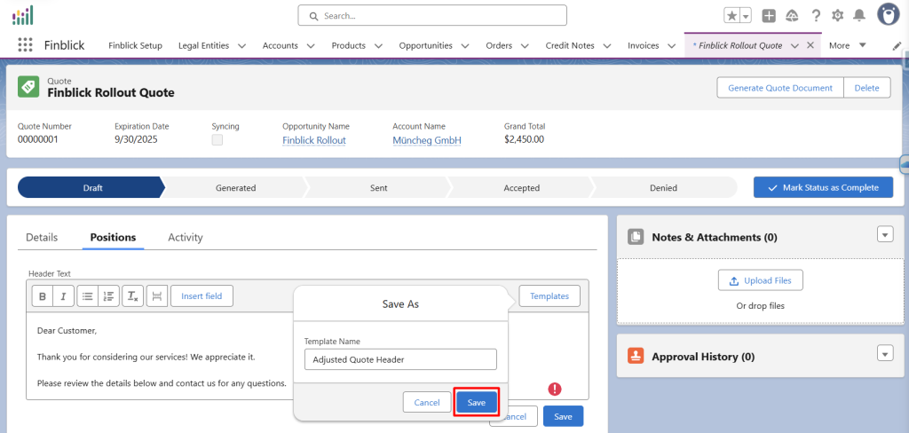Open the App Launcher grid icon
The height and width of the screenshot is (433, 909).
point(26,45)
